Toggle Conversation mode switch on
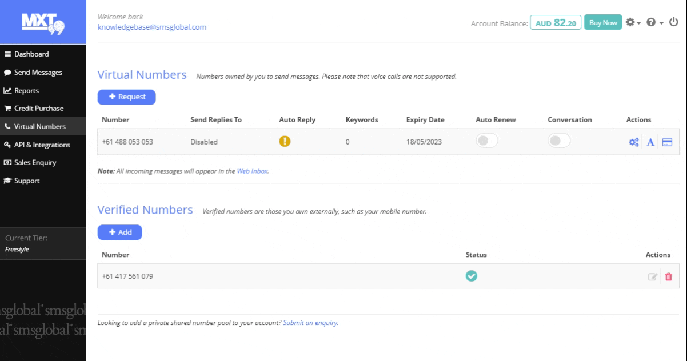Screen dimensions: 687x361 559,141
